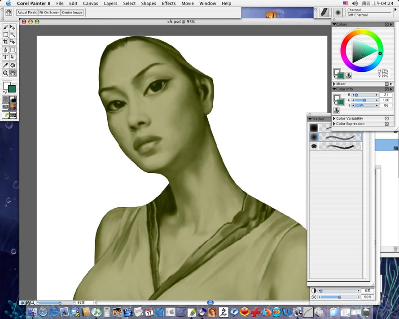Image resolution: width=399 pixels, height=319 pixels.
Task: Select the Grabber hand tool in toolbox
Action: (13, 73)
